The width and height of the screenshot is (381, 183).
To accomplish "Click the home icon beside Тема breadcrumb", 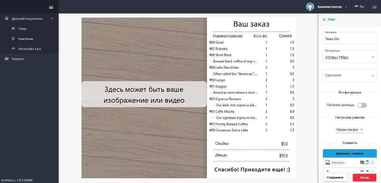I will (x=324, y=19).
